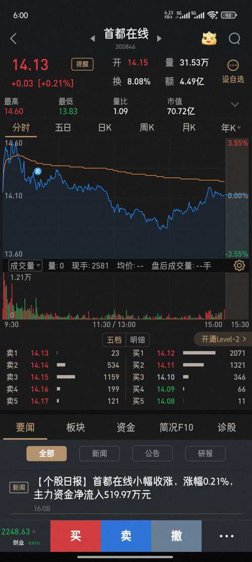Open the three-dot more menu
Viewport: 252px width, 562px height.
pyautogui.click(x=227, y=536)
